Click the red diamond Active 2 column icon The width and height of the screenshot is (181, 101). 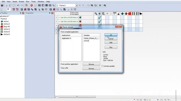coord(126,14)
